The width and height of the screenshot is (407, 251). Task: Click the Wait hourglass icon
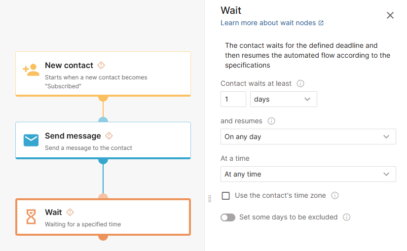point(31,216)
